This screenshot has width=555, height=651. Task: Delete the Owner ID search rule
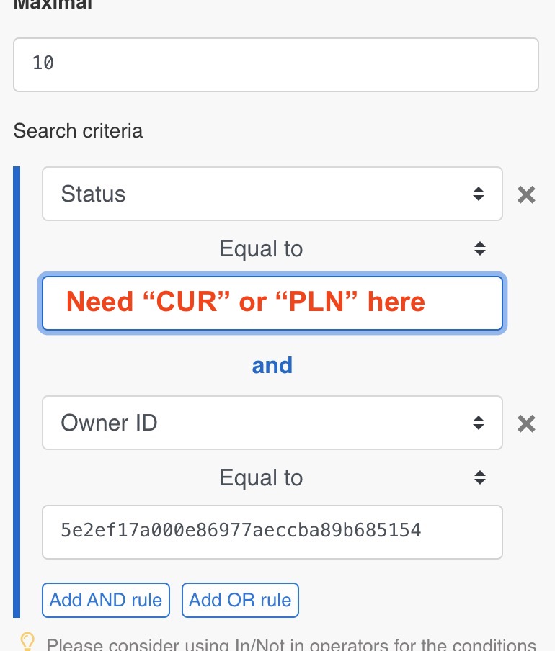(527, 423)
